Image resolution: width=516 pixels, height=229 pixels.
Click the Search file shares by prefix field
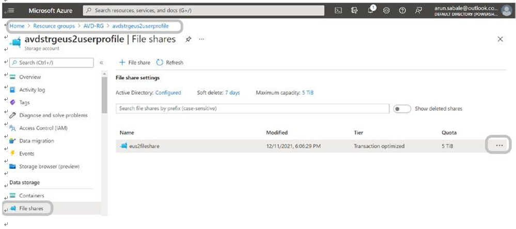click(x=253, y=109)
